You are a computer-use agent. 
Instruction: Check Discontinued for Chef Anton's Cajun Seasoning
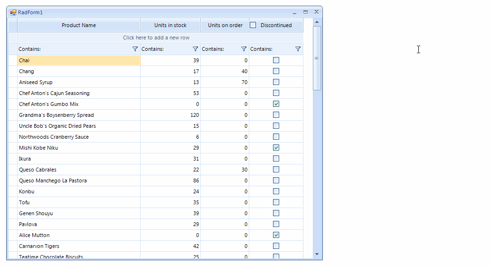tap(276, 93)
